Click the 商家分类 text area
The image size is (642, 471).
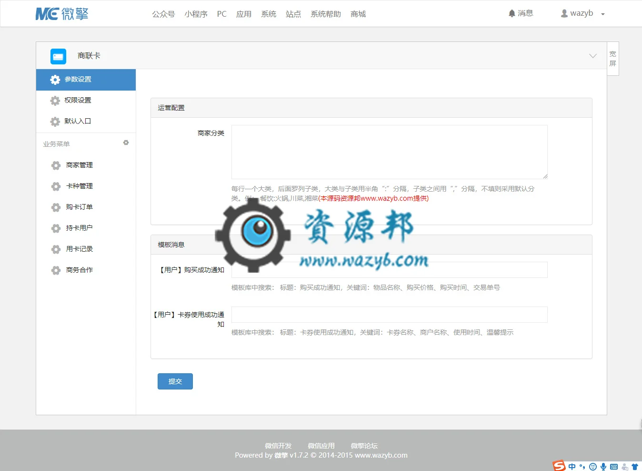(390, 152)
